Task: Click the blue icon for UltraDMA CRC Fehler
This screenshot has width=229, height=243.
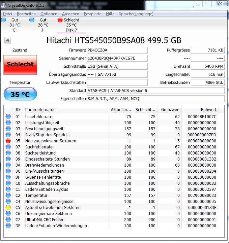Action: 8,219
